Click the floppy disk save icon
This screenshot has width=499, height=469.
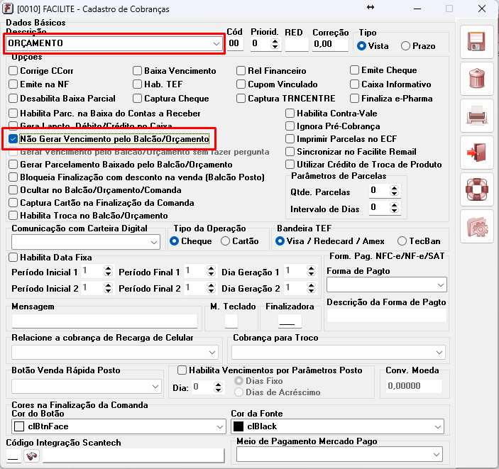476,42
